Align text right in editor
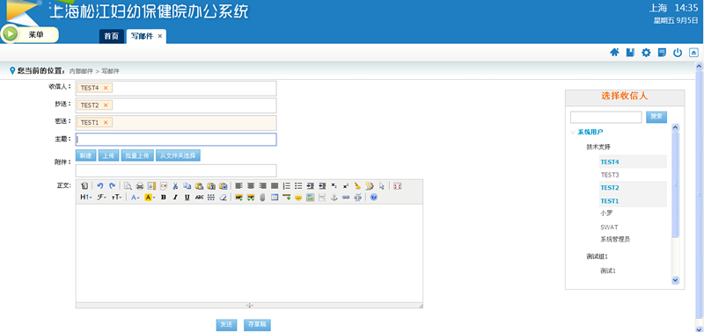 pyautogui.click(x=262, y=186)
